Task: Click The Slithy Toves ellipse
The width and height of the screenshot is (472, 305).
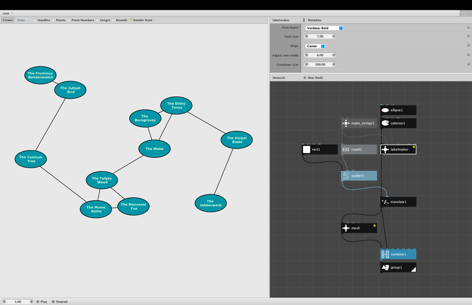Action: (176, 105)
